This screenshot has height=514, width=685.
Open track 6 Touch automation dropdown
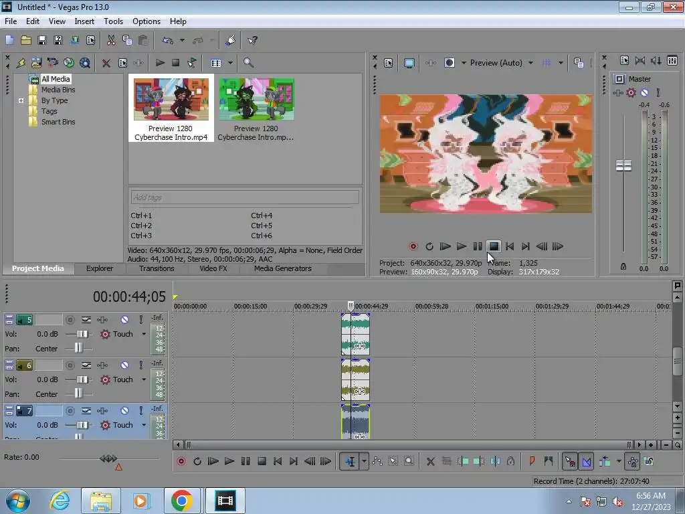click(x=144, y=379)
